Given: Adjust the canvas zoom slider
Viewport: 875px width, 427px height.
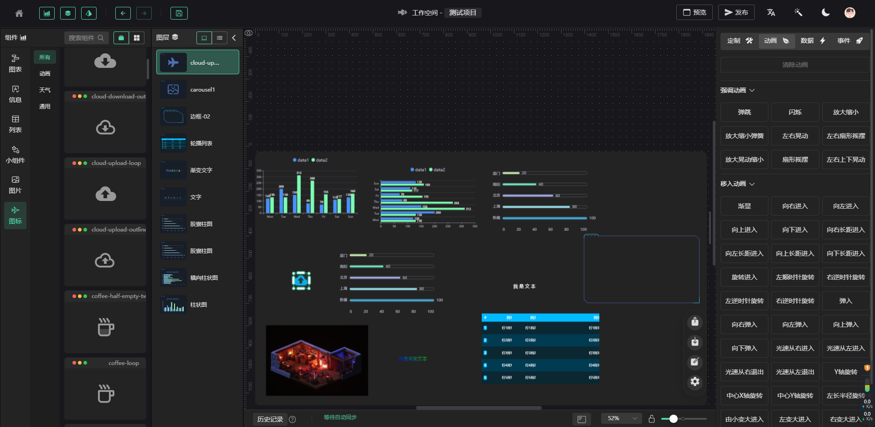Looking at the screenshot, I should 684,419.
